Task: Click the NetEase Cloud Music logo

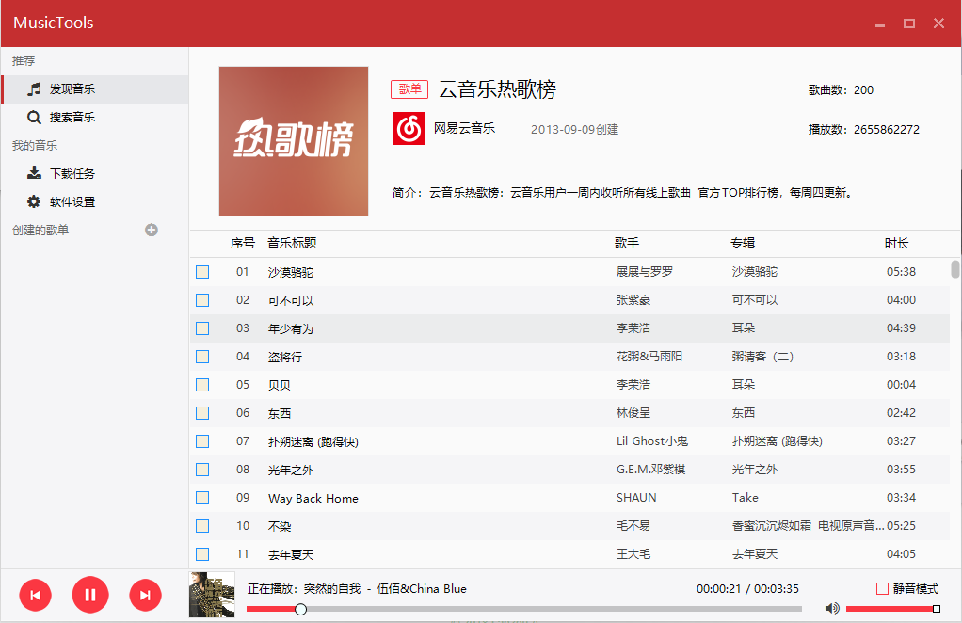Action: point(409,129)
